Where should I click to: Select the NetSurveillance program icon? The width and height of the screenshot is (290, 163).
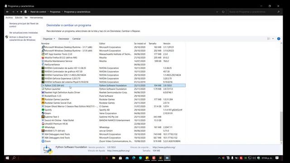pos(43,65)
